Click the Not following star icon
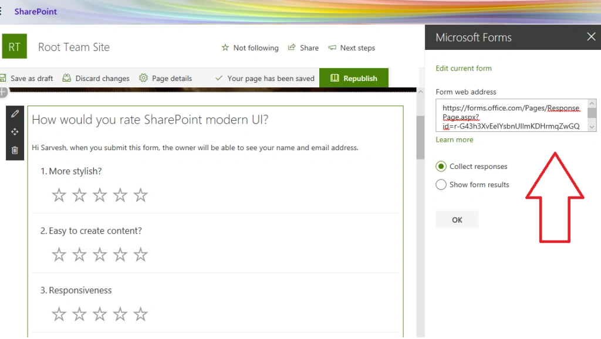This screenshot has width=601, height=339. [225, 48]
